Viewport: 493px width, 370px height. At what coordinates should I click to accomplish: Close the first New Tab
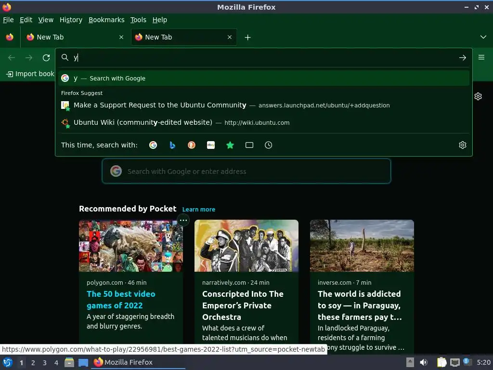121,37
